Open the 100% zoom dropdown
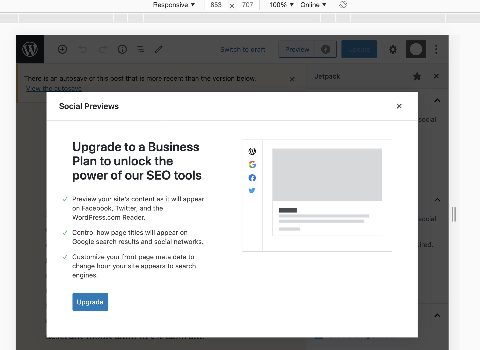480x350 pixels. point(281,5)
